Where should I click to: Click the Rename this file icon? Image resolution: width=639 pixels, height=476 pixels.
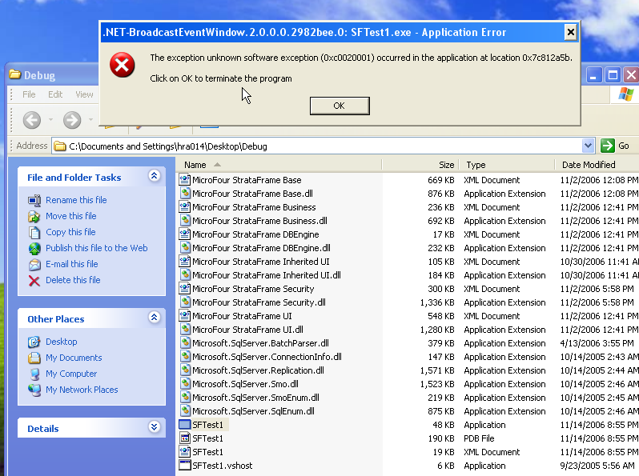tap(34, 200)
